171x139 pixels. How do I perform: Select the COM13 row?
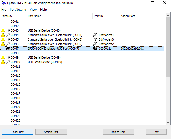[82, 75]
